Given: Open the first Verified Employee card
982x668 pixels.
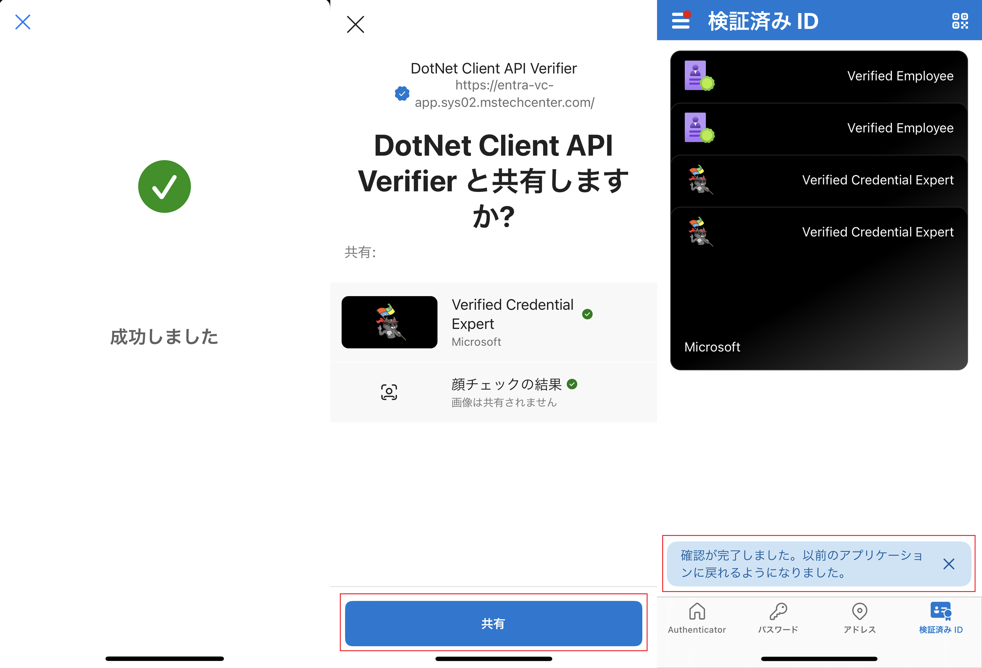Looking at the screenshot, I should [x=818, y=77].
